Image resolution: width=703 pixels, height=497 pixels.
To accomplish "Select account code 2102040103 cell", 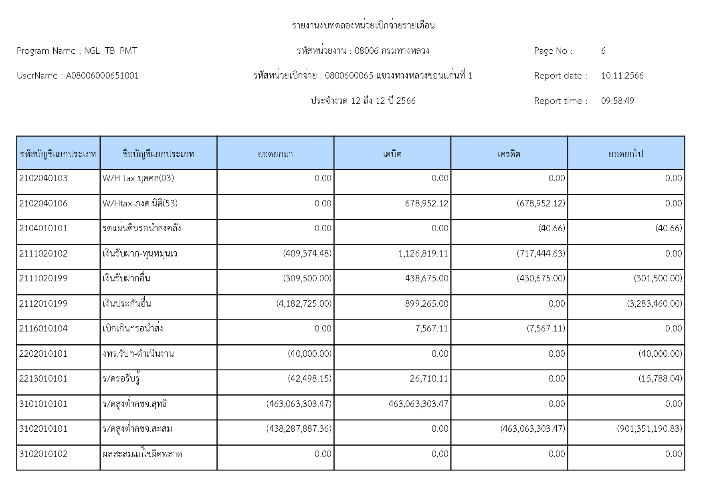I will coord(43,178).
